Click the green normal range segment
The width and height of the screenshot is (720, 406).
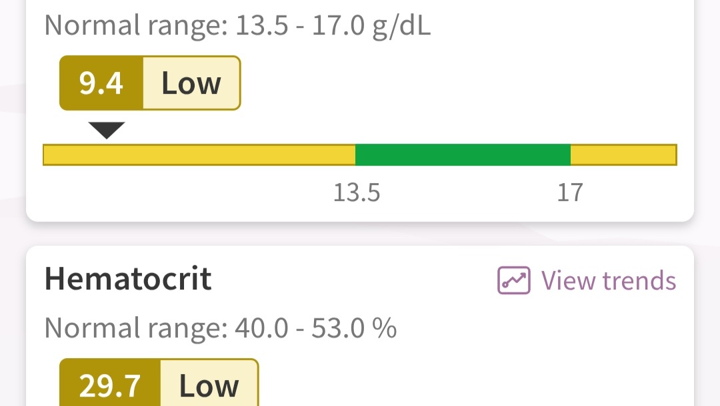[x=463, y=154]
